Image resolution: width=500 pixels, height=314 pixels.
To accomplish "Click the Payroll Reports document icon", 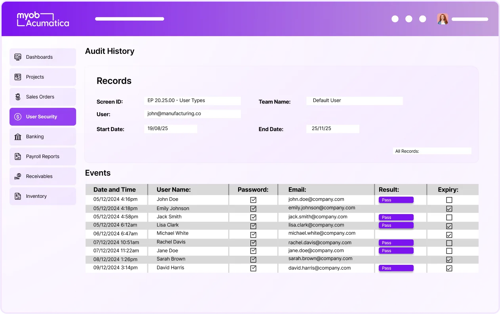I will point(17,156).
